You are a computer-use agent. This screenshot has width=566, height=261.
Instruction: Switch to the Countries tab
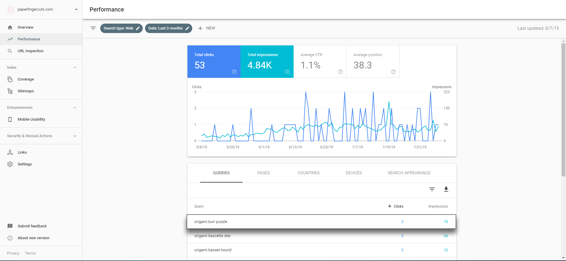pyautogui.click(x=309, y=173)
